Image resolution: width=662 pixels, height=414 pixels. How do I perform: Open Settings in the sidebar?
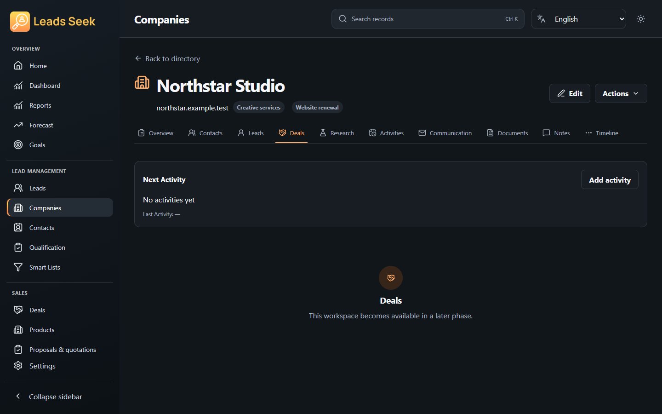coord(60,366)
